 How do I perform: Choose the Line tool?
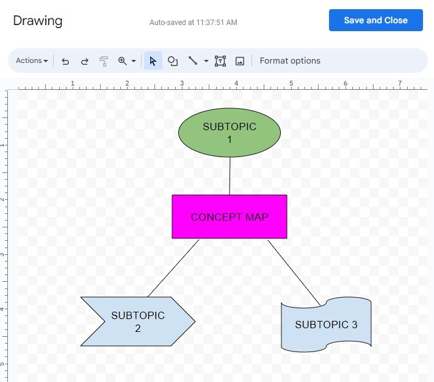coord(193,61)
